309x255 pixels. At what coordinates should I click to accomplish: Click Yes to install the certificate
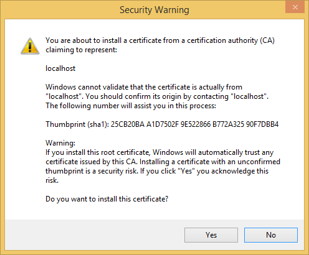pos(211,235)
